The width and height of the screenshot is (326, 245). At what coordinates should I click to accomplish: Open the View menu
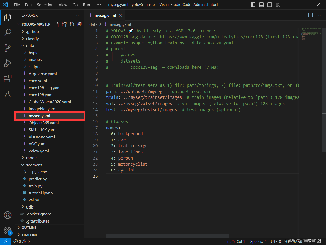click(x=63, y=5)
